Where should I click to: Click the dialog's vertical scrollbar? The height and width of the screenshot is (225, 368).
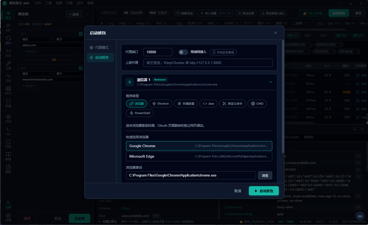[x=283, y=97]
